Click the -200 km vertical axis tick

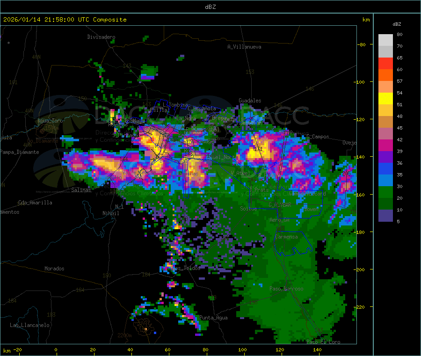[x=359, y=269]
